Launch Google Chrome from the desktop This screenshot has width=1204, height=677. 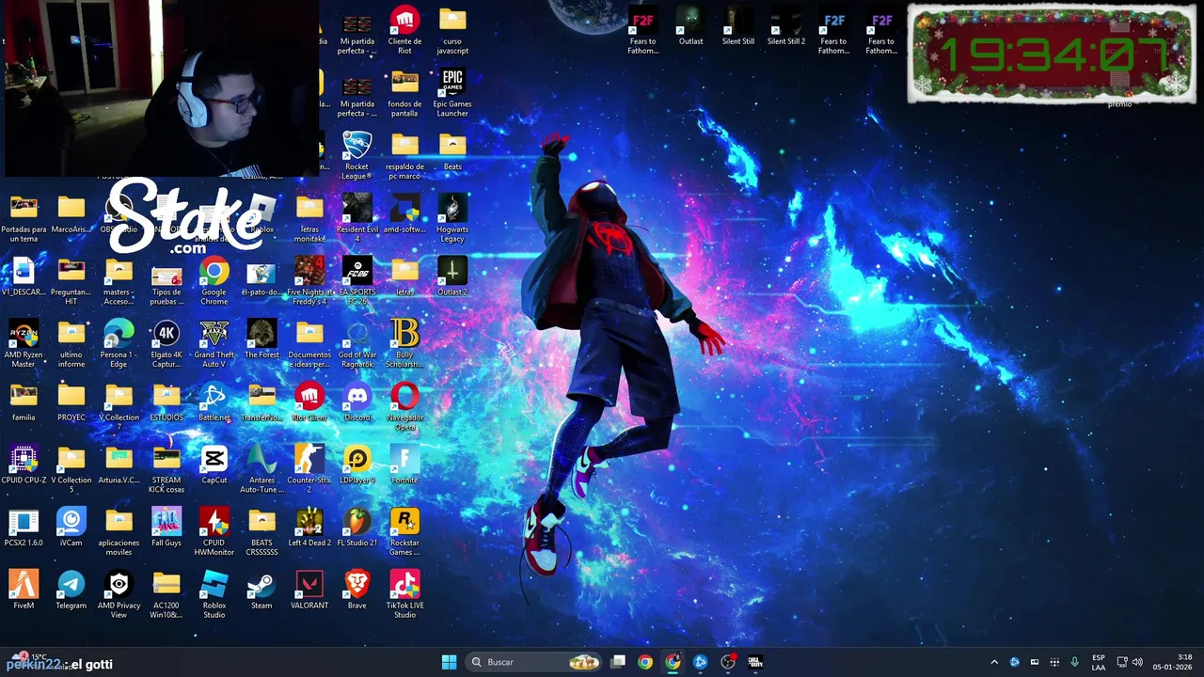tap(214, 271)
